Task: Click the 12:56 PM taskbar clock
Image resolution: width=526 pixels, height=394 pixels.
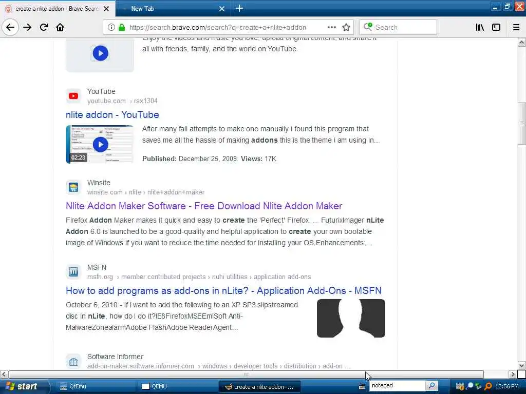Action: coord(507,386)
